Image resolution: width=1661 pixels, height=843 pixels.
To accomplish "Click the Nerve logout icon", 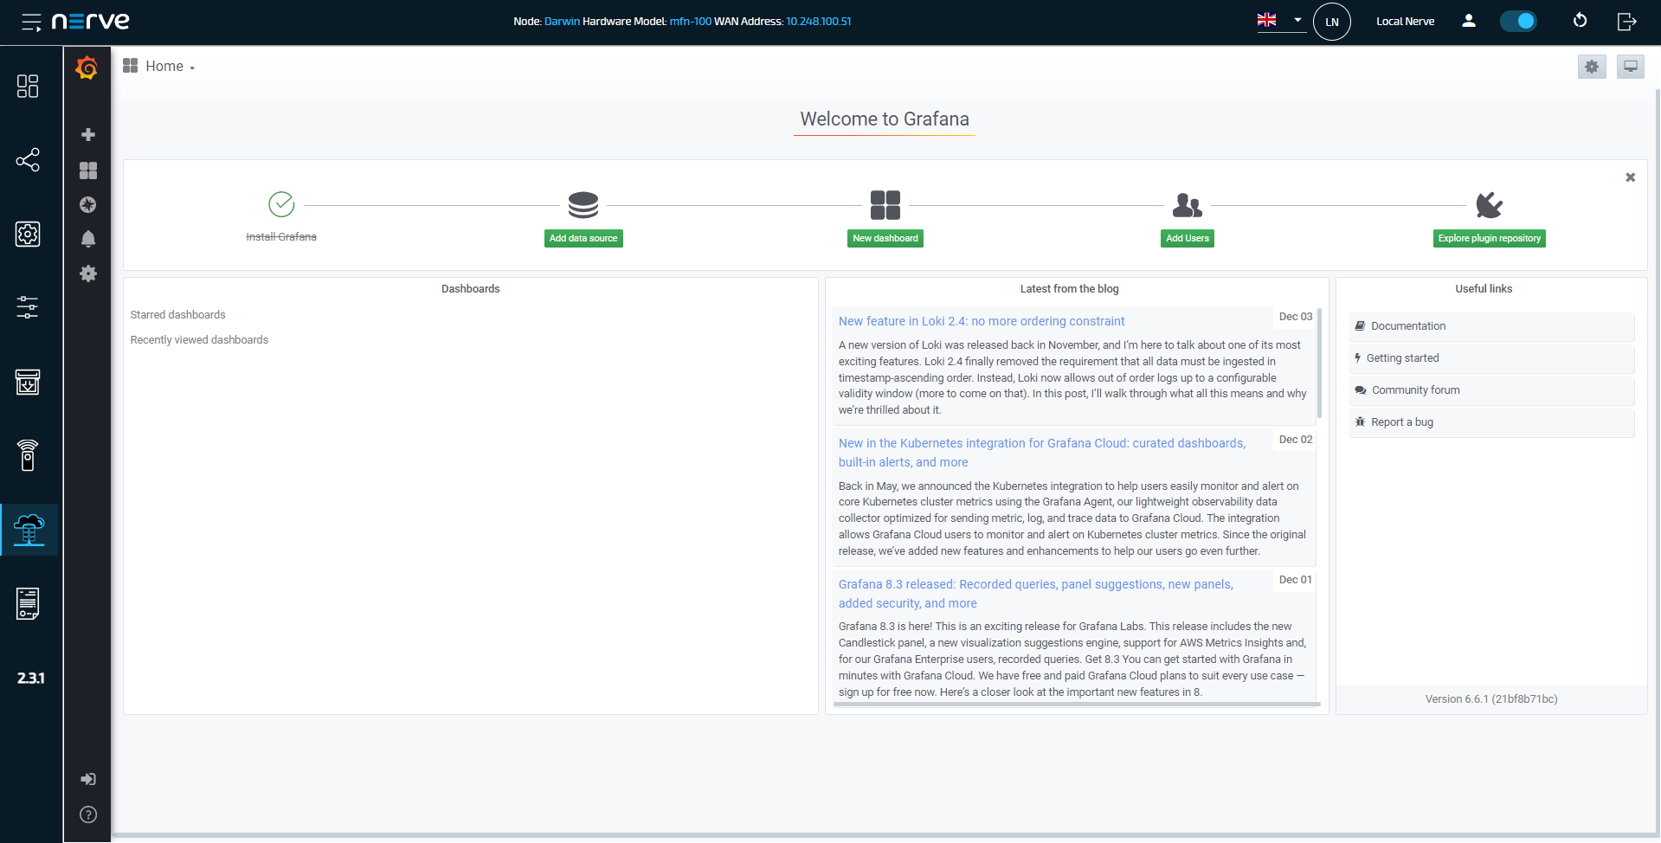I will click(1626, 21).
